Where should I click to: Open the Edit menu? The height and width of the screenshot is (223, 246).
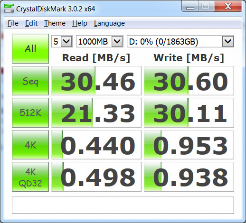click(31, 23)
